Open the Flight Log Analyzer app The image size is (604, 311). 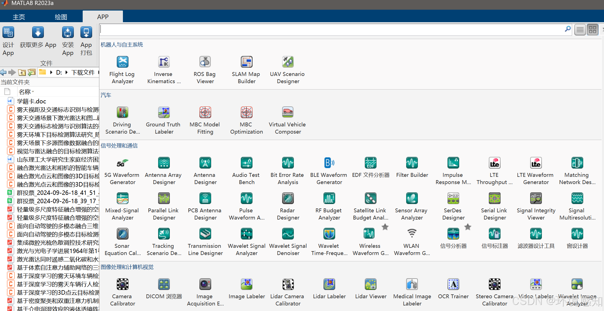[122, 70]
